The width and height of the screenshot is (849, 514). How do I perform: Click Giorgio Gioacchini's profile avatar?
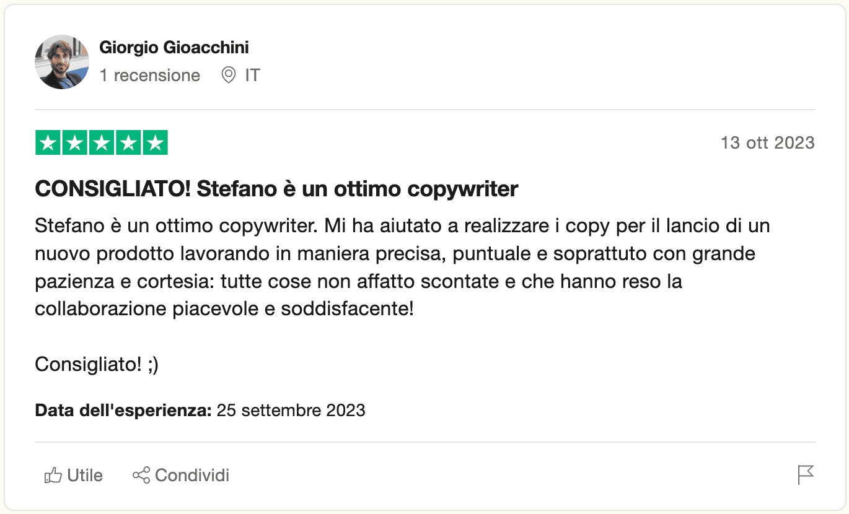click(62, 62)
